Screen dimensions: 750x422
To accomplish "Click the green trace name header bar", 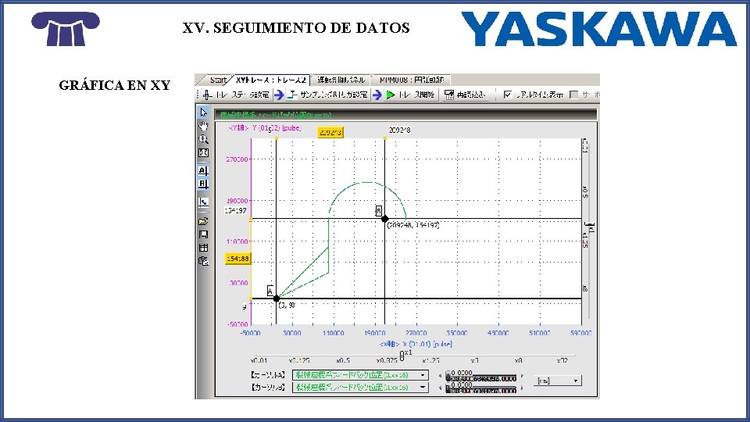I will coord(405,116).
